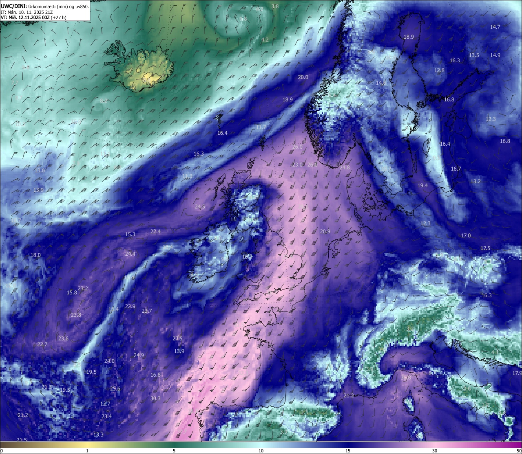
Task: Click the 24.9 value west of Biscay
Action: coord(139,355)
